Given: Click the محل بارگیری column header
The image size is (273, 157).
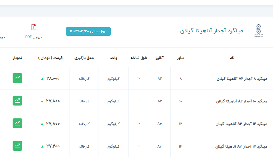Looking at the screenshot, I should pos(84,58).
